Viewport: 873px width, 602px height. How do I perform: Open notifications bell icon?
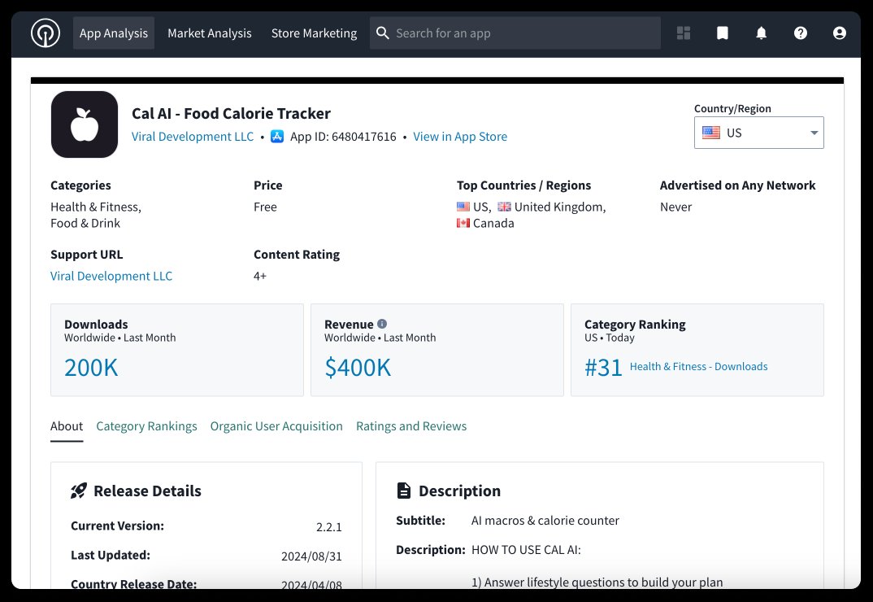pyautogui.click(x=762, y=33)
